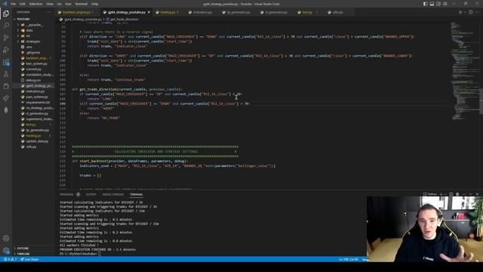Switch to indicators.py editor tab
The width and height of the screenshot is (483, 272).
coord(202,12)
